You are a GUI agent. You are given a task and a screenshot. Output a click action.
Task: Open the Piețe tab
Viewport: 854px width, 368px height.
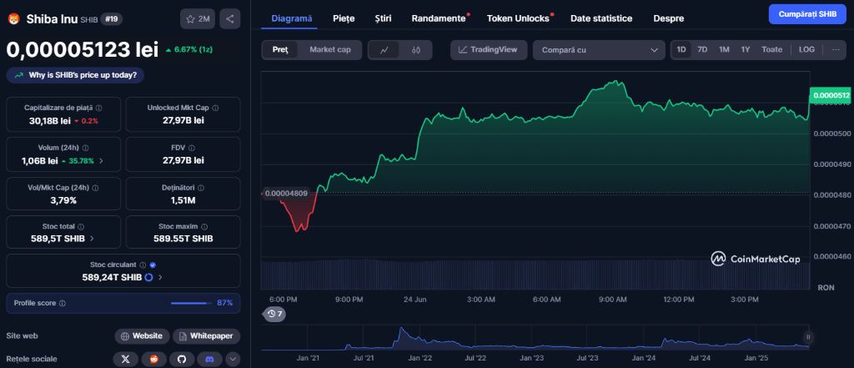click(x=344, y=18)
